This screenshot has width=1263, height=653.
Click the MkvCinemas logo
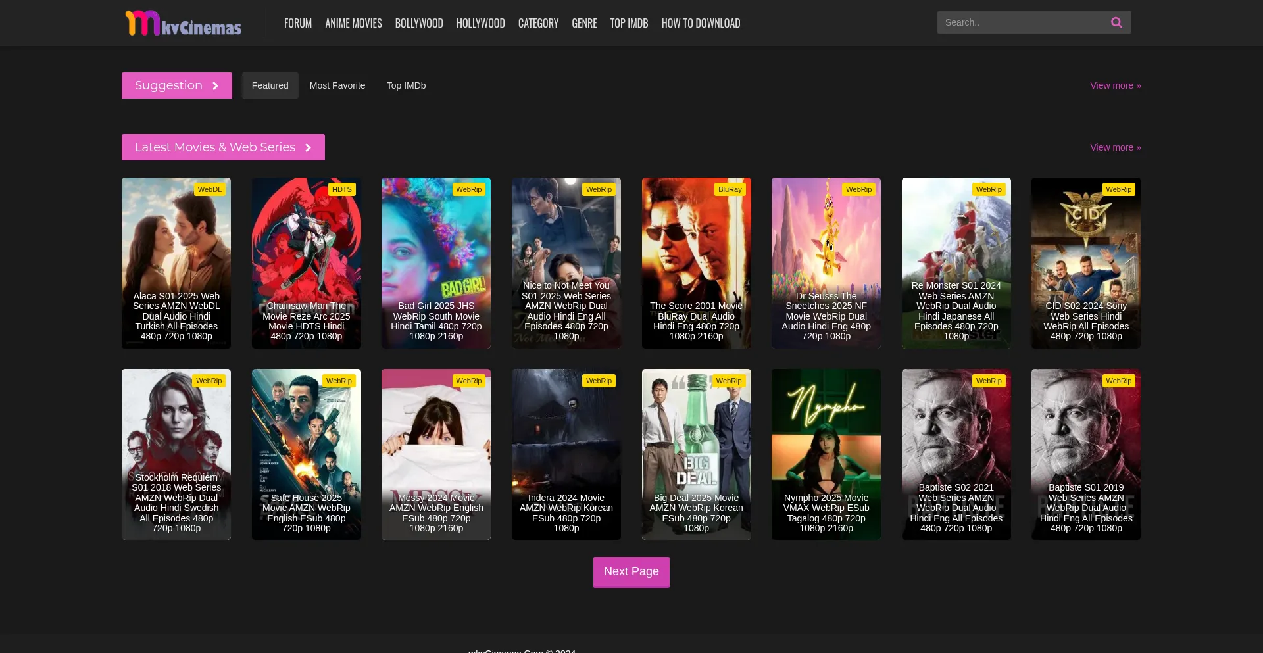[183, 22]
